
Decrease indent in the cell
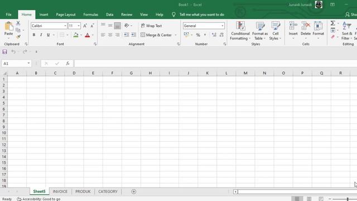[127, 35]
